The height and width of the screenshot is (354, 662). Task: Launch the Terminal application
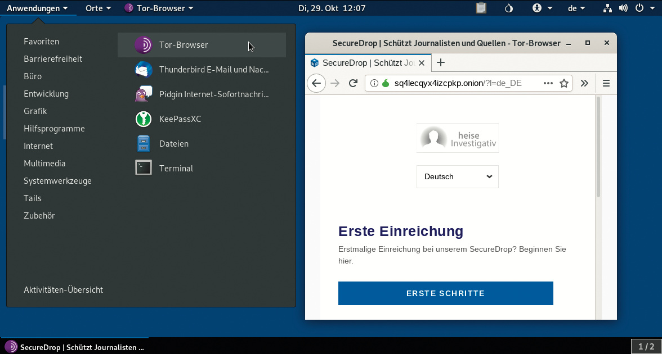202,168
